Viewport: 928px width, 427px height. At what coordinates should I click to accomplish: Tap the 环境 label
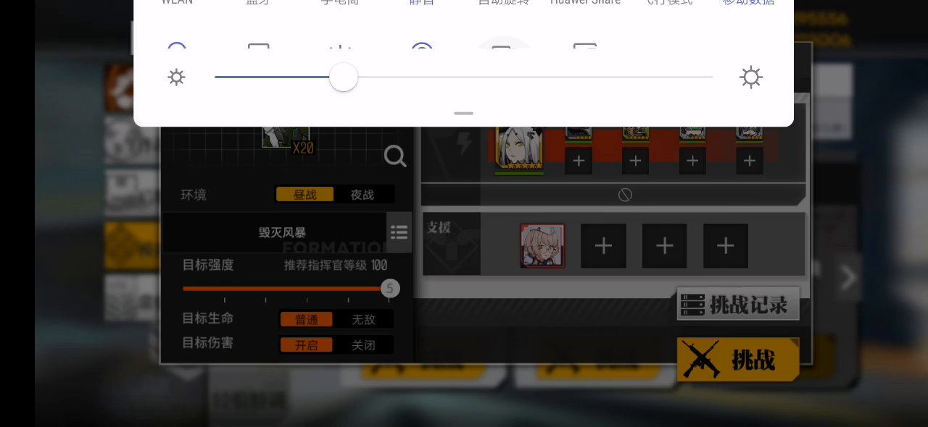click(x=194, y=195)
